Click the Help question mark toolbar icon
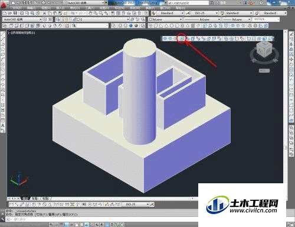Image resolution: width=295 pixels, height=227 pixels. click(x=146, y=13)
